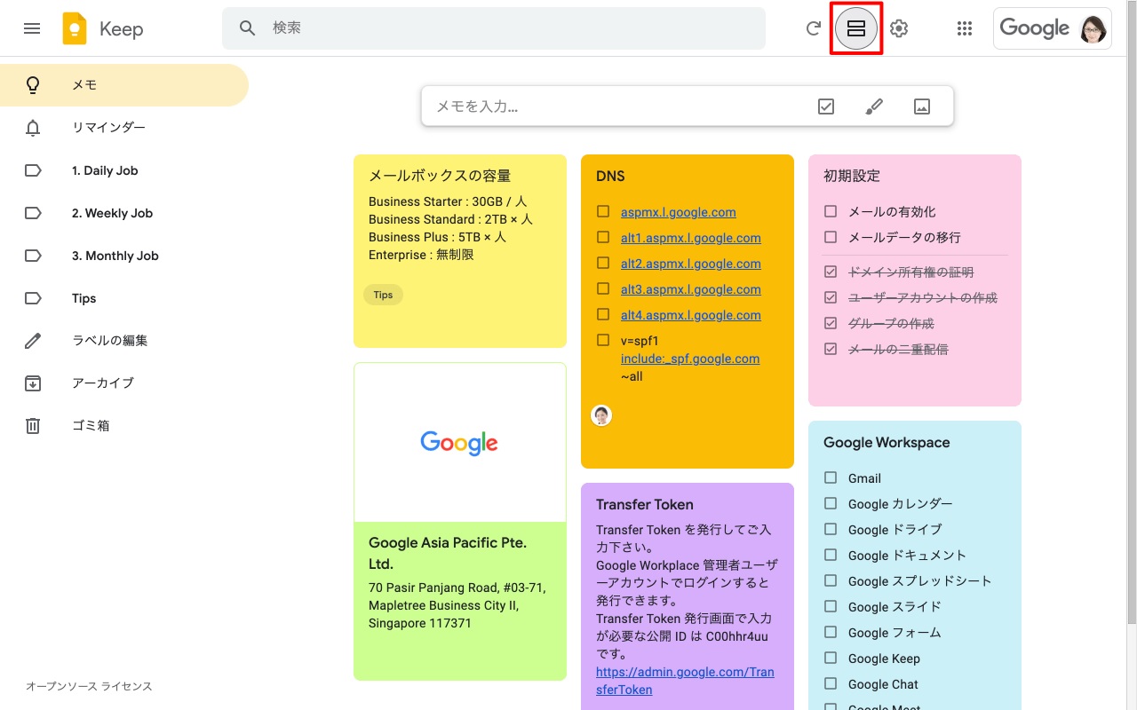Click the label icon beside 3. Monthly Job
1137x710 pixels.
pos(33,256)
